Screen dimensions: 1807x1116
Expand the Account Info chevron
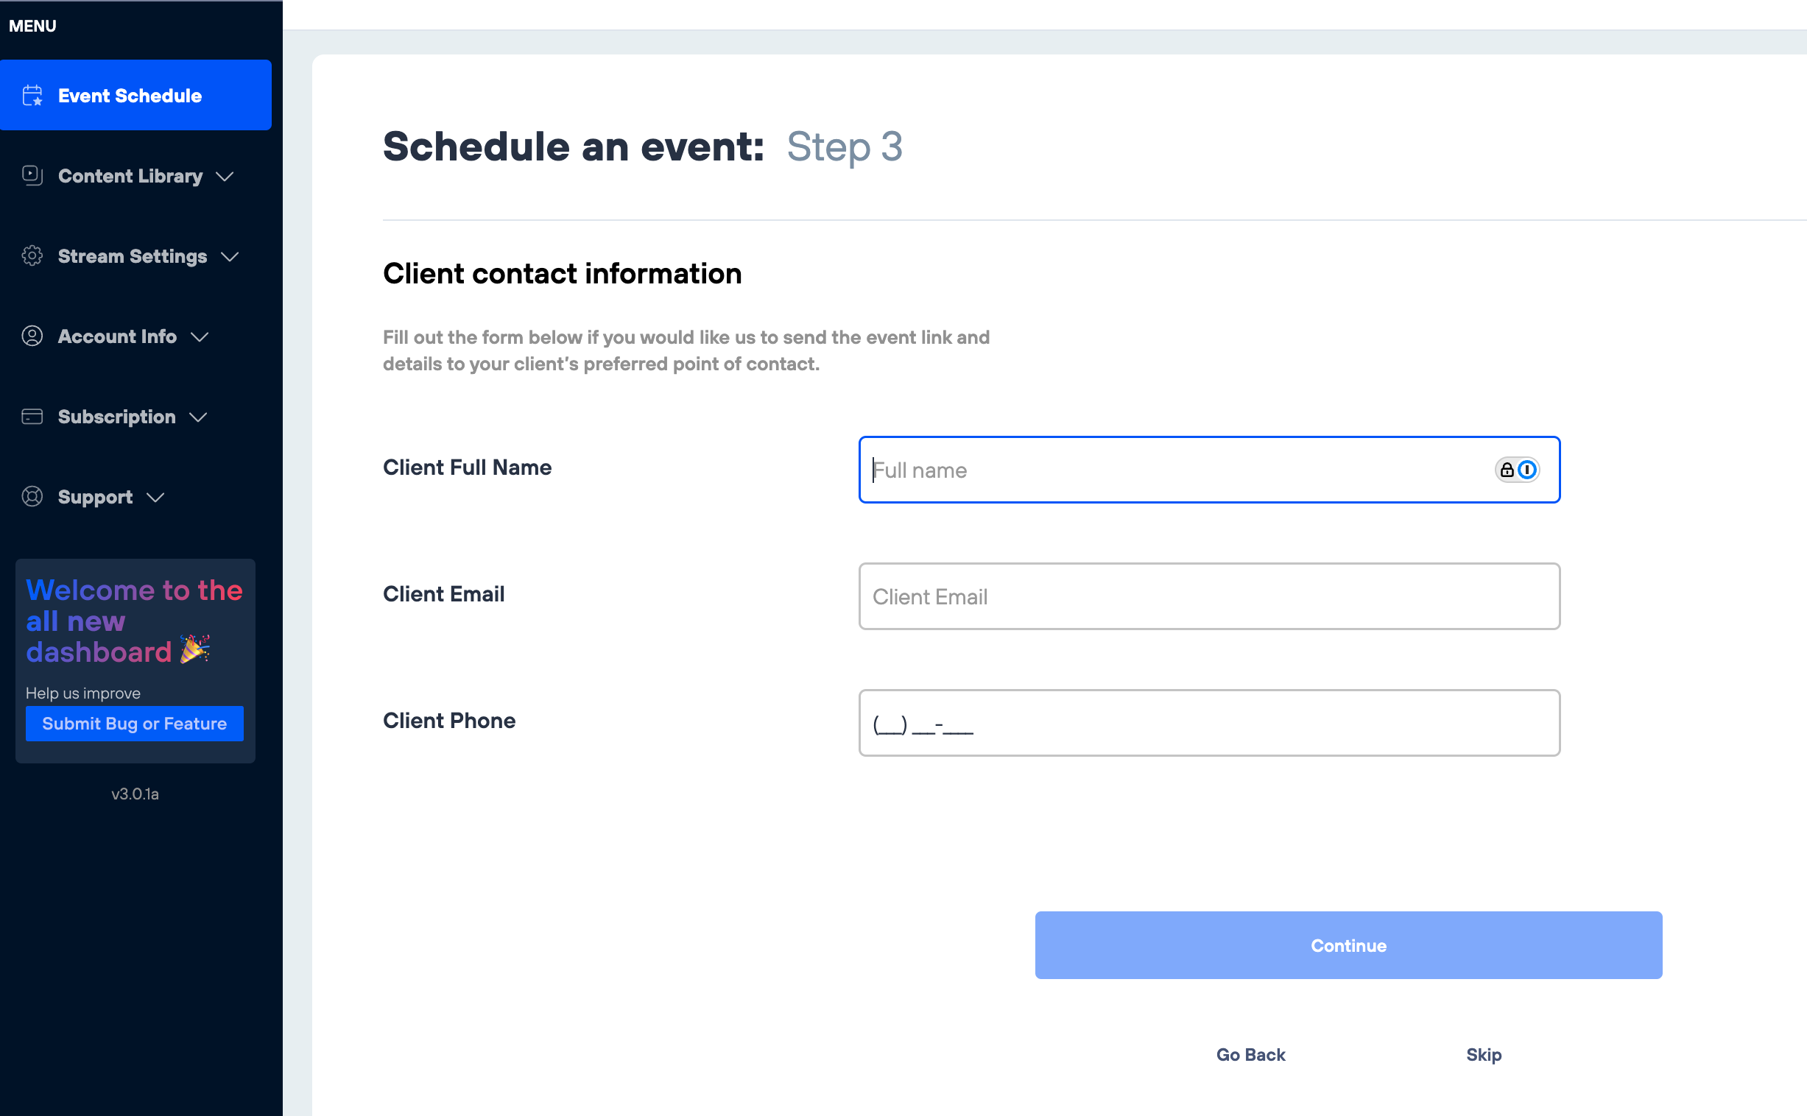[200, 337]
